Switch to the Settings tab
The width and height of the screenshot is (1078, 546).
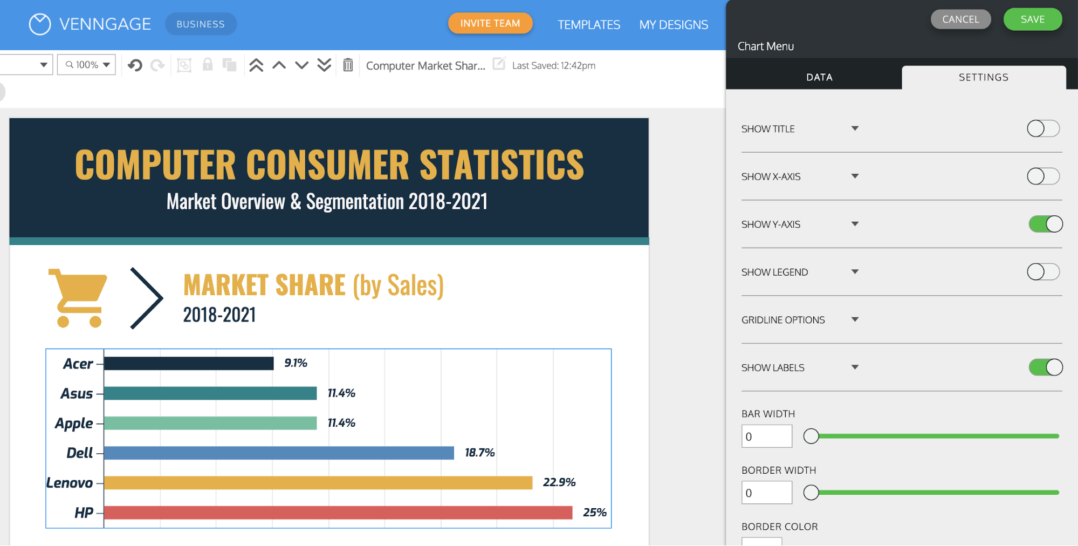[x=984, y=77]
